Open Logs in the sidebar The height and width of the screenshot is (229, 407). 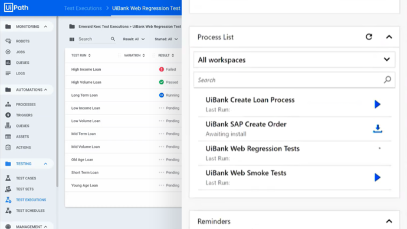tap(20, 73)
